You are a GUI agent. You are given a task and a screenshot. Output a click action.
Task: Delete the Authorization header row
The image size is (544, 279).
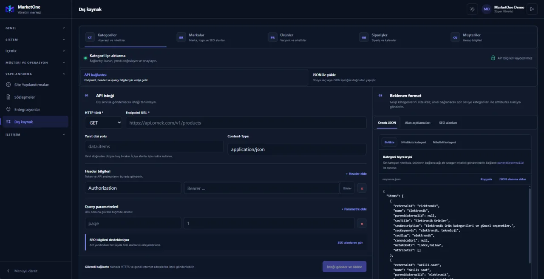(x=362, y=188)
